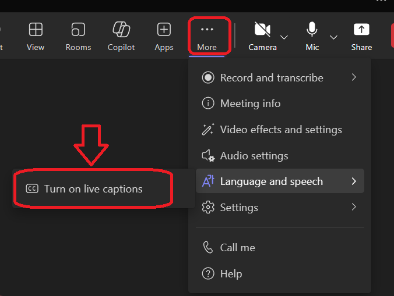Open Audio settings
The height and width of the screenshot is (296, 394).
click(280, 156)
